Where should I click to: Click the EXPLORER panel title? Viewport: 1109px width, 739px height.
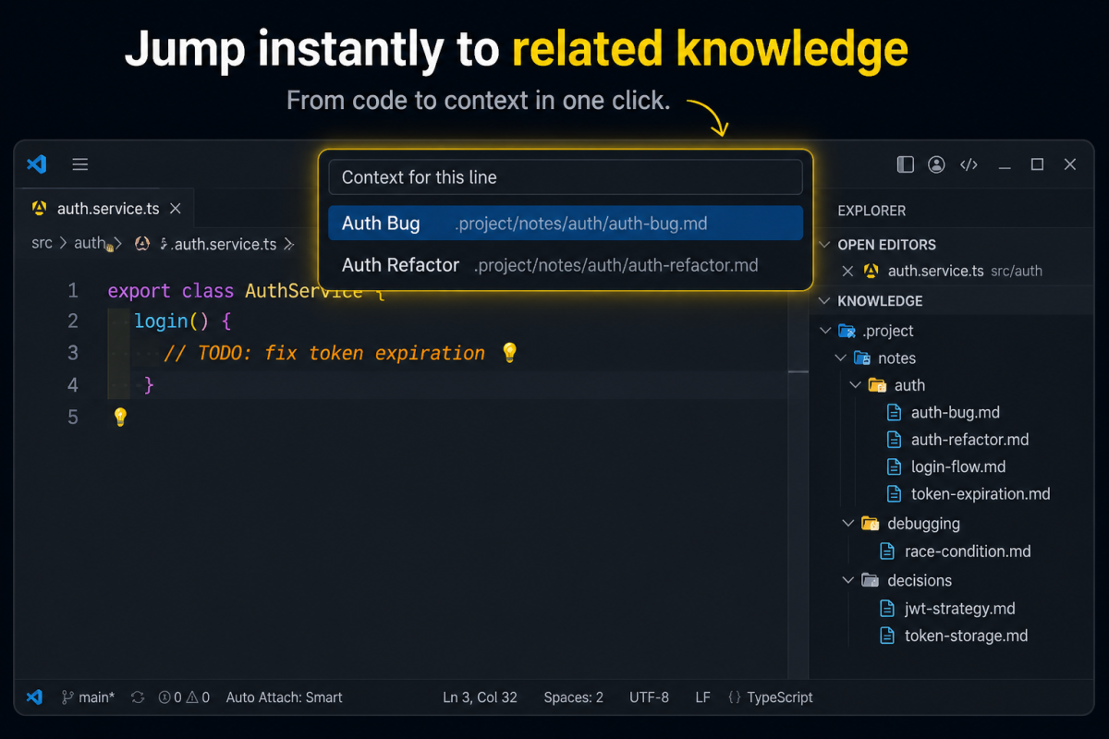pos(871,211)
